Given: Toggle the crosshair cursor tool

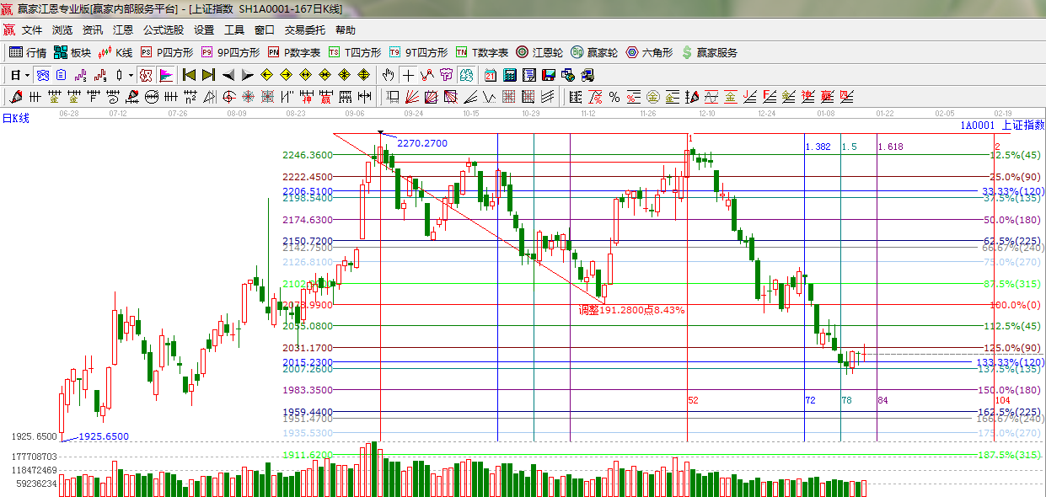Looking at the screenshot, I should (408, 75).
